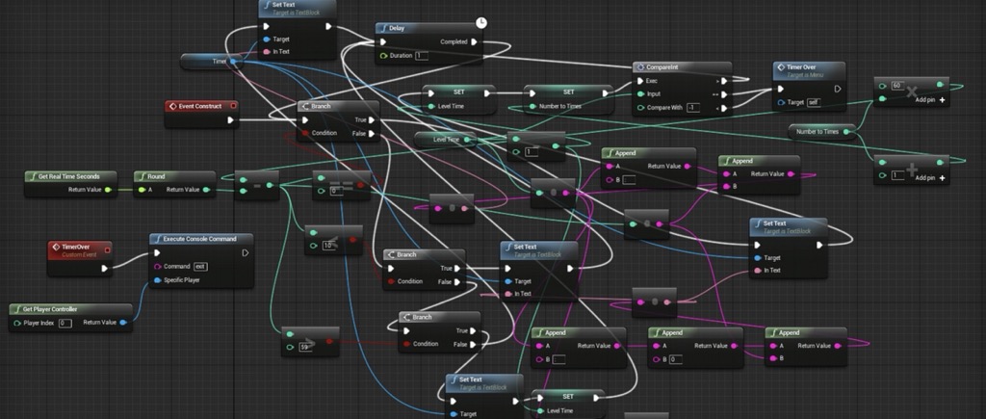Select the Number to Times variable getter

pyautogui.click(x=823, y=132)
